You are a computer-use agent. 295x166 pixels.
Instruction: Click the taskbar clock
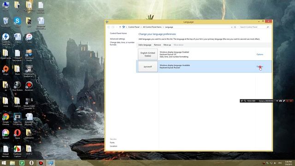(x=288, y=163)
